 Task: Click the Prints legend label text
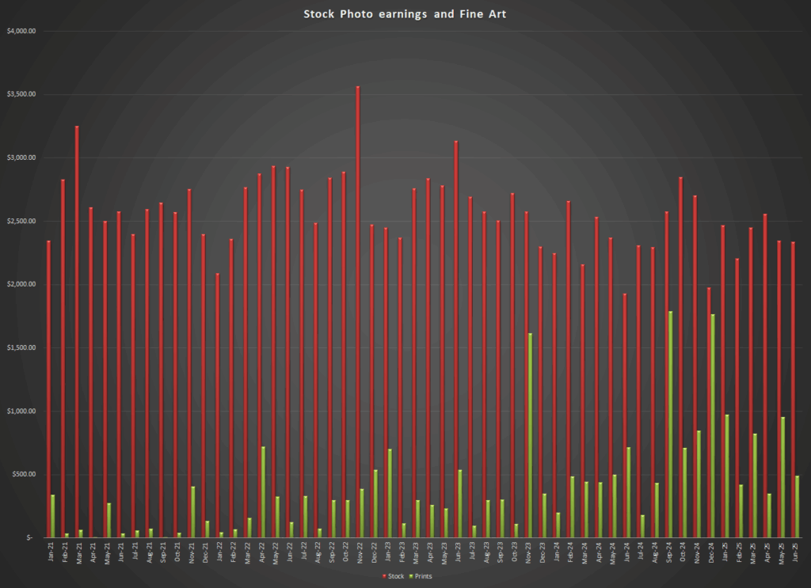[x=424, y=576]
